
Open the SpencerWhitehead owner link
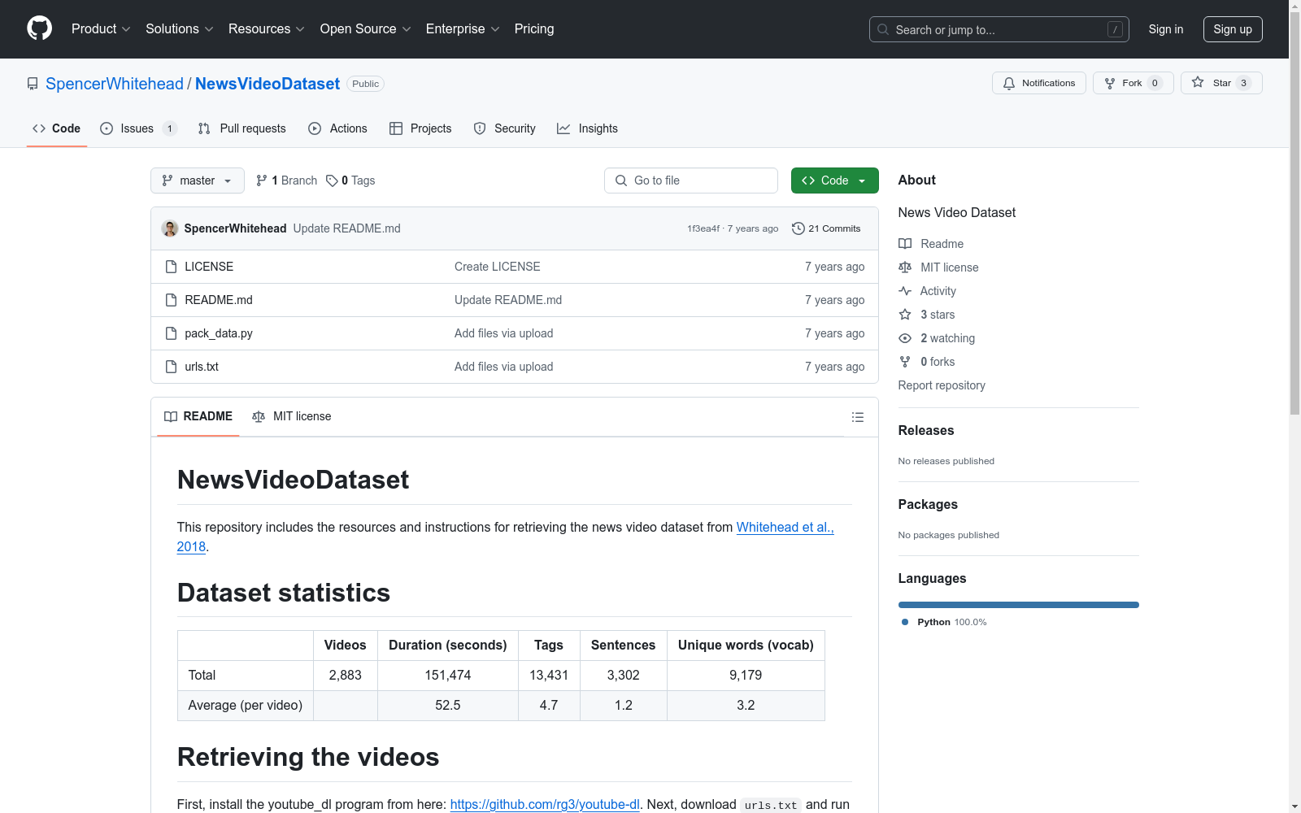(x=115, y=84)
